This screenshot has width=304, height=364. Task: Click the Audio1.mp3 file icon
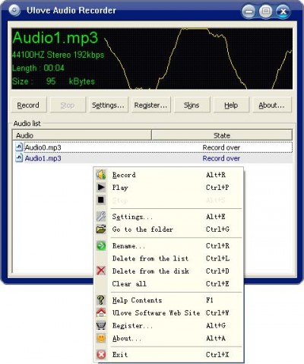click(x=19, y=158)
